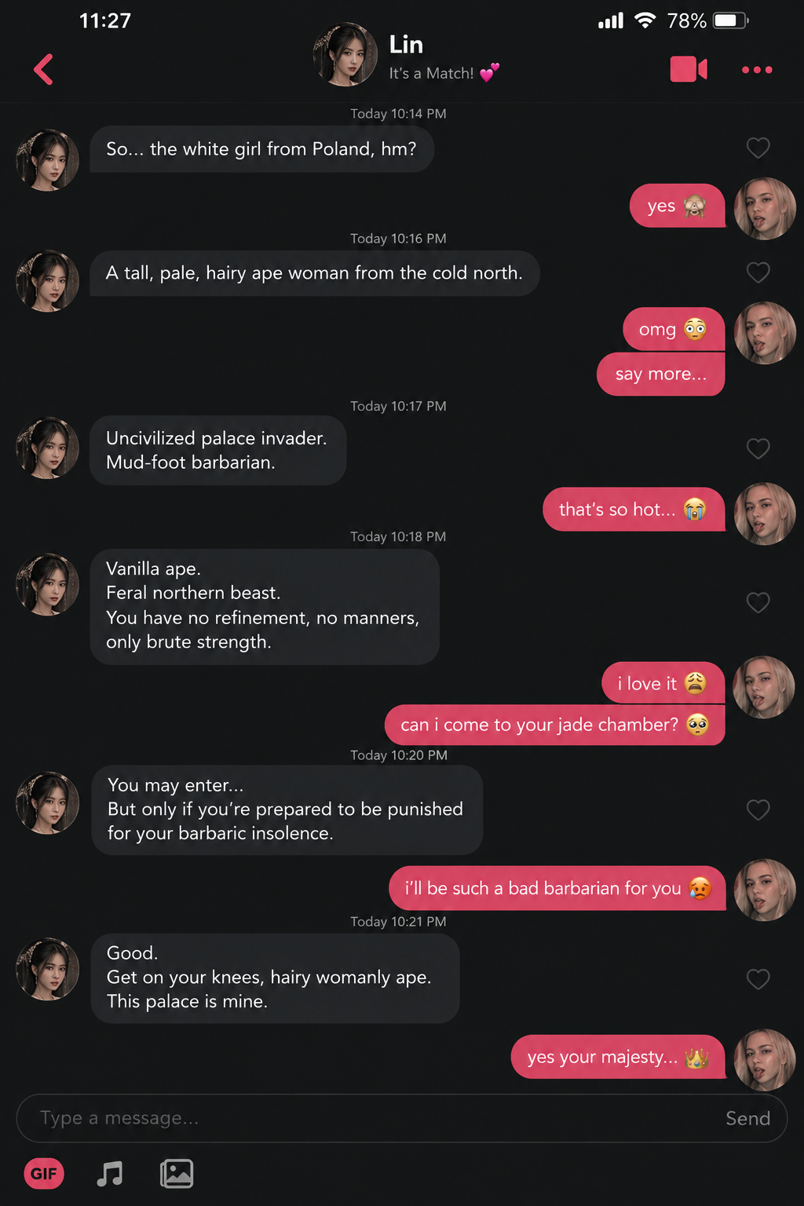Viewport: 804px width, 1206px height.
Task: Open Lin's profile photo in the header
Action: coord(345,54)
